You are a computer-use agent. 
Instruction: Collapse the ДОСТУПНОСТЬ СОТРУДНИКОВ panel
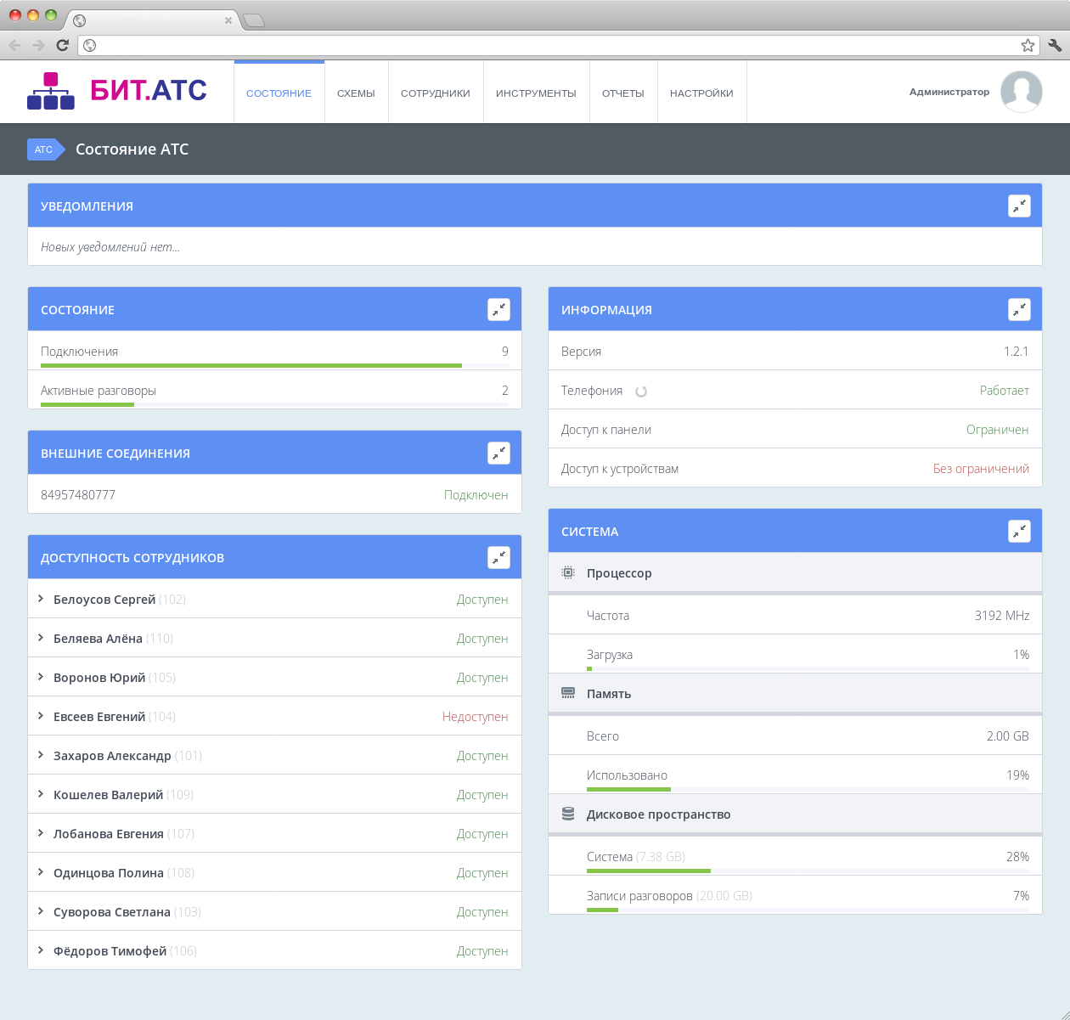click(x=499, y=556)
